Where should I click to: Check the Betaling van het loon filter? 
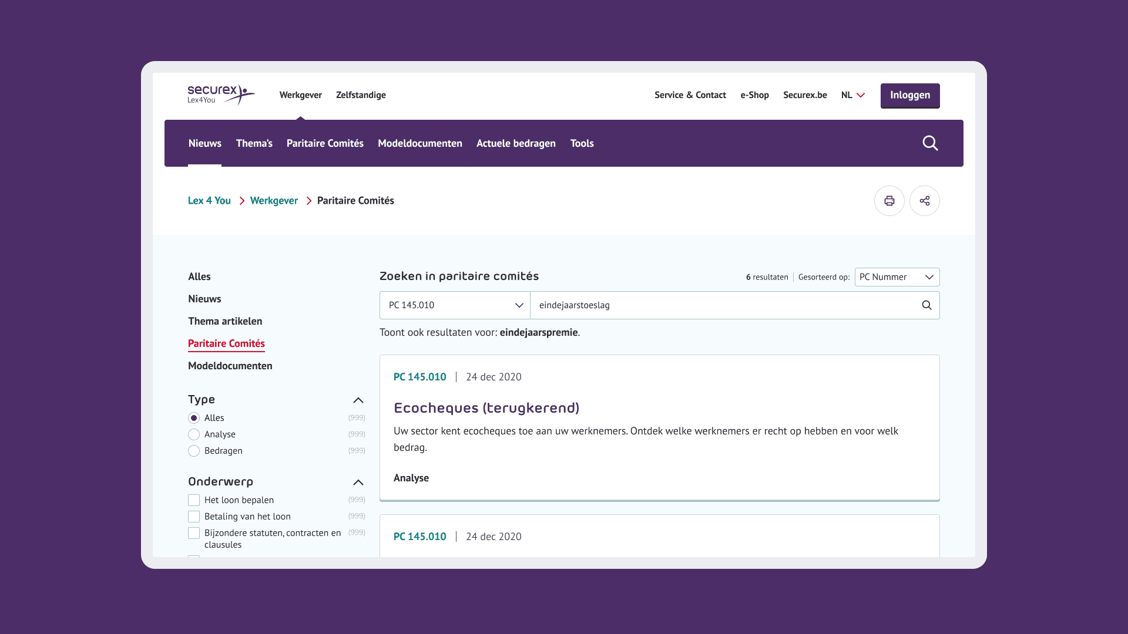point(194,516)
